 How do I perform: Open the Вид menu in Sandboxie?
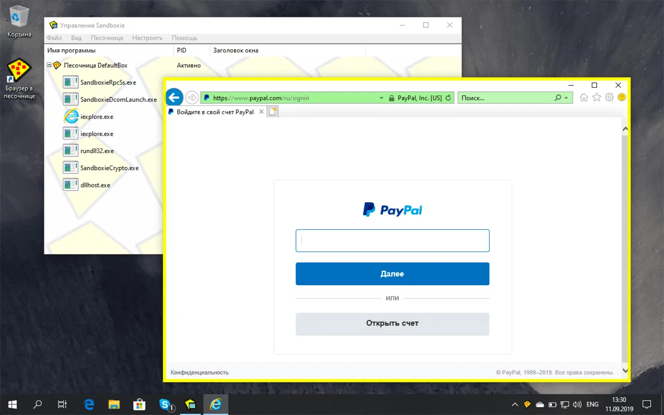click(76, 38)
